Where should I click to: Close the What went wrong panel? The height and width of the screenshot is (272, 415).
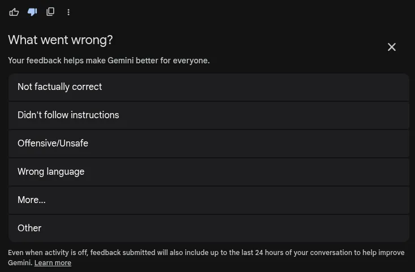(x=392, y=47)
